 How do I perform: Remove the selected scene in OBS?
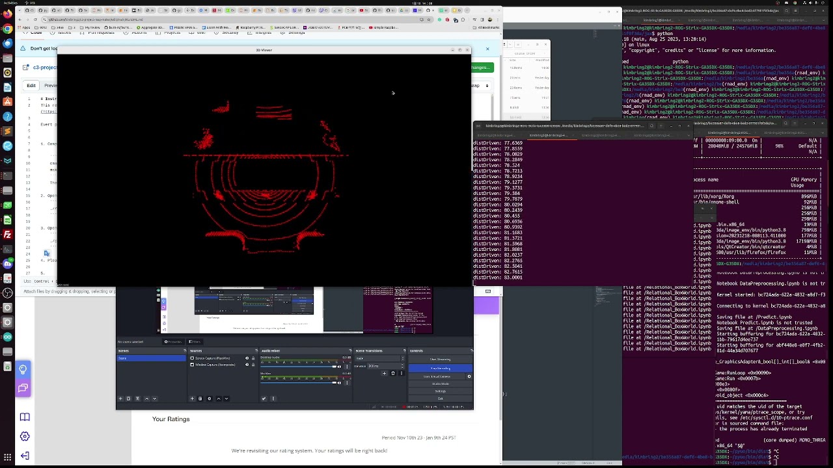(x=128, y=398)
